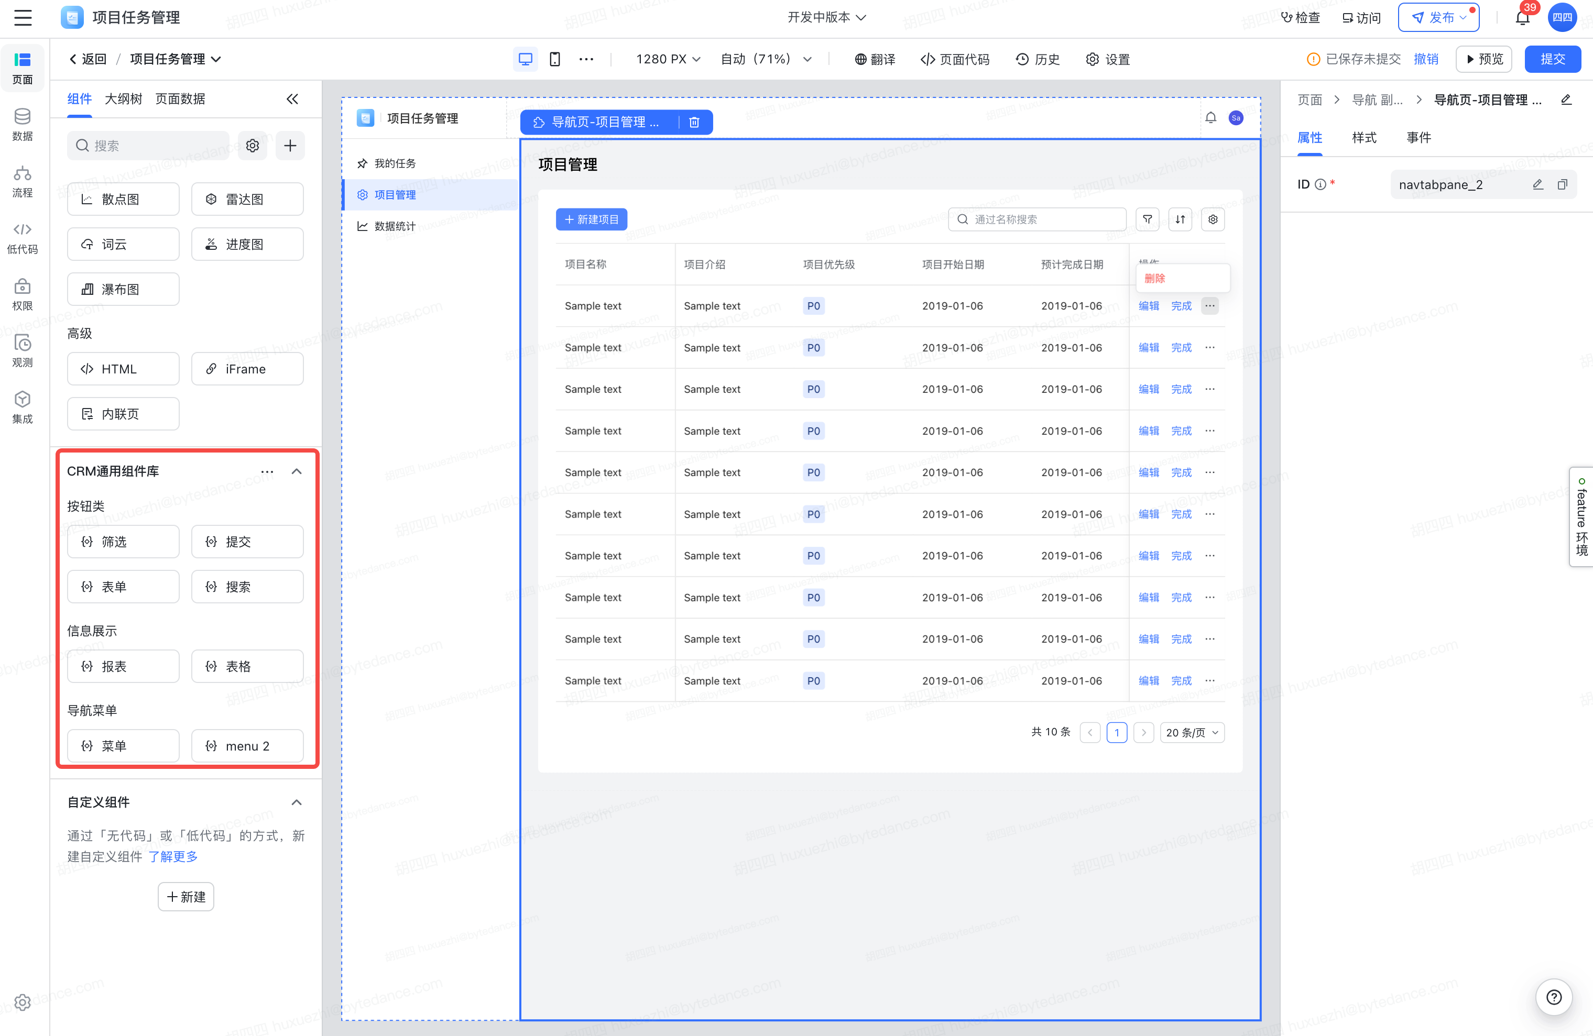Switch to the 事件 tab

click(1419, 138)
